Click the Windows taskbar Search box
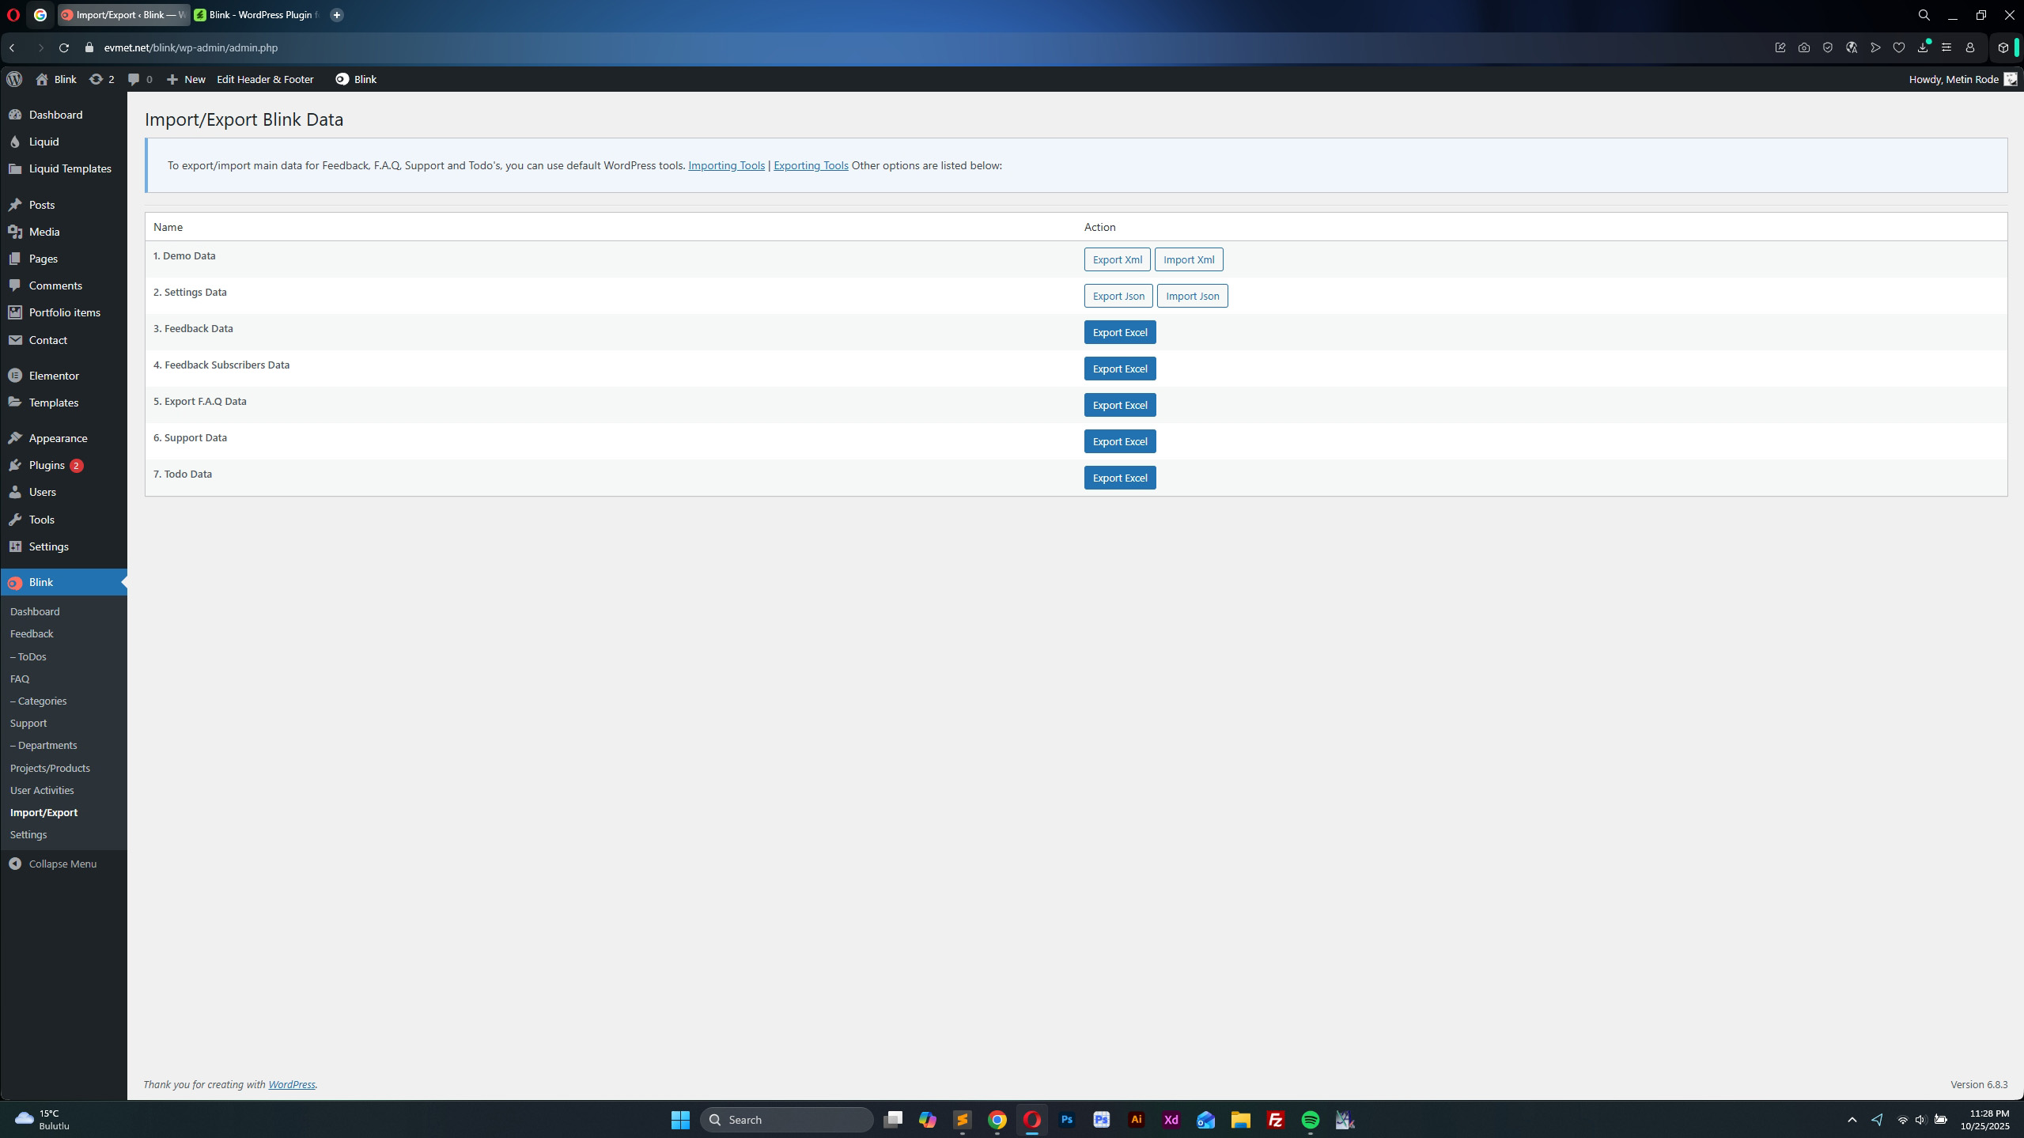This screenshot has width=2024, height=1138. pos(786,1120)
